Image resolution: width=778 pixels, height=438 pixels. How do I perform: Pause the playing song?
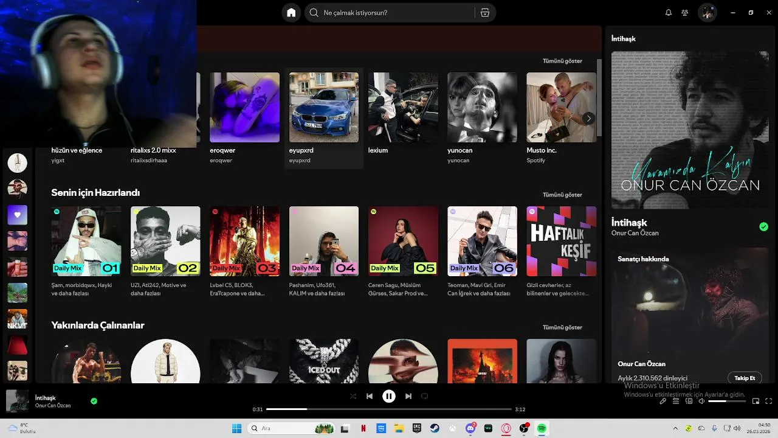pos(389,396)
